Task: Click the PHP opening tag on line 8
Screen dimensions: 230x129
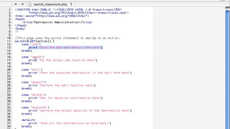Action: coord(17,32)
